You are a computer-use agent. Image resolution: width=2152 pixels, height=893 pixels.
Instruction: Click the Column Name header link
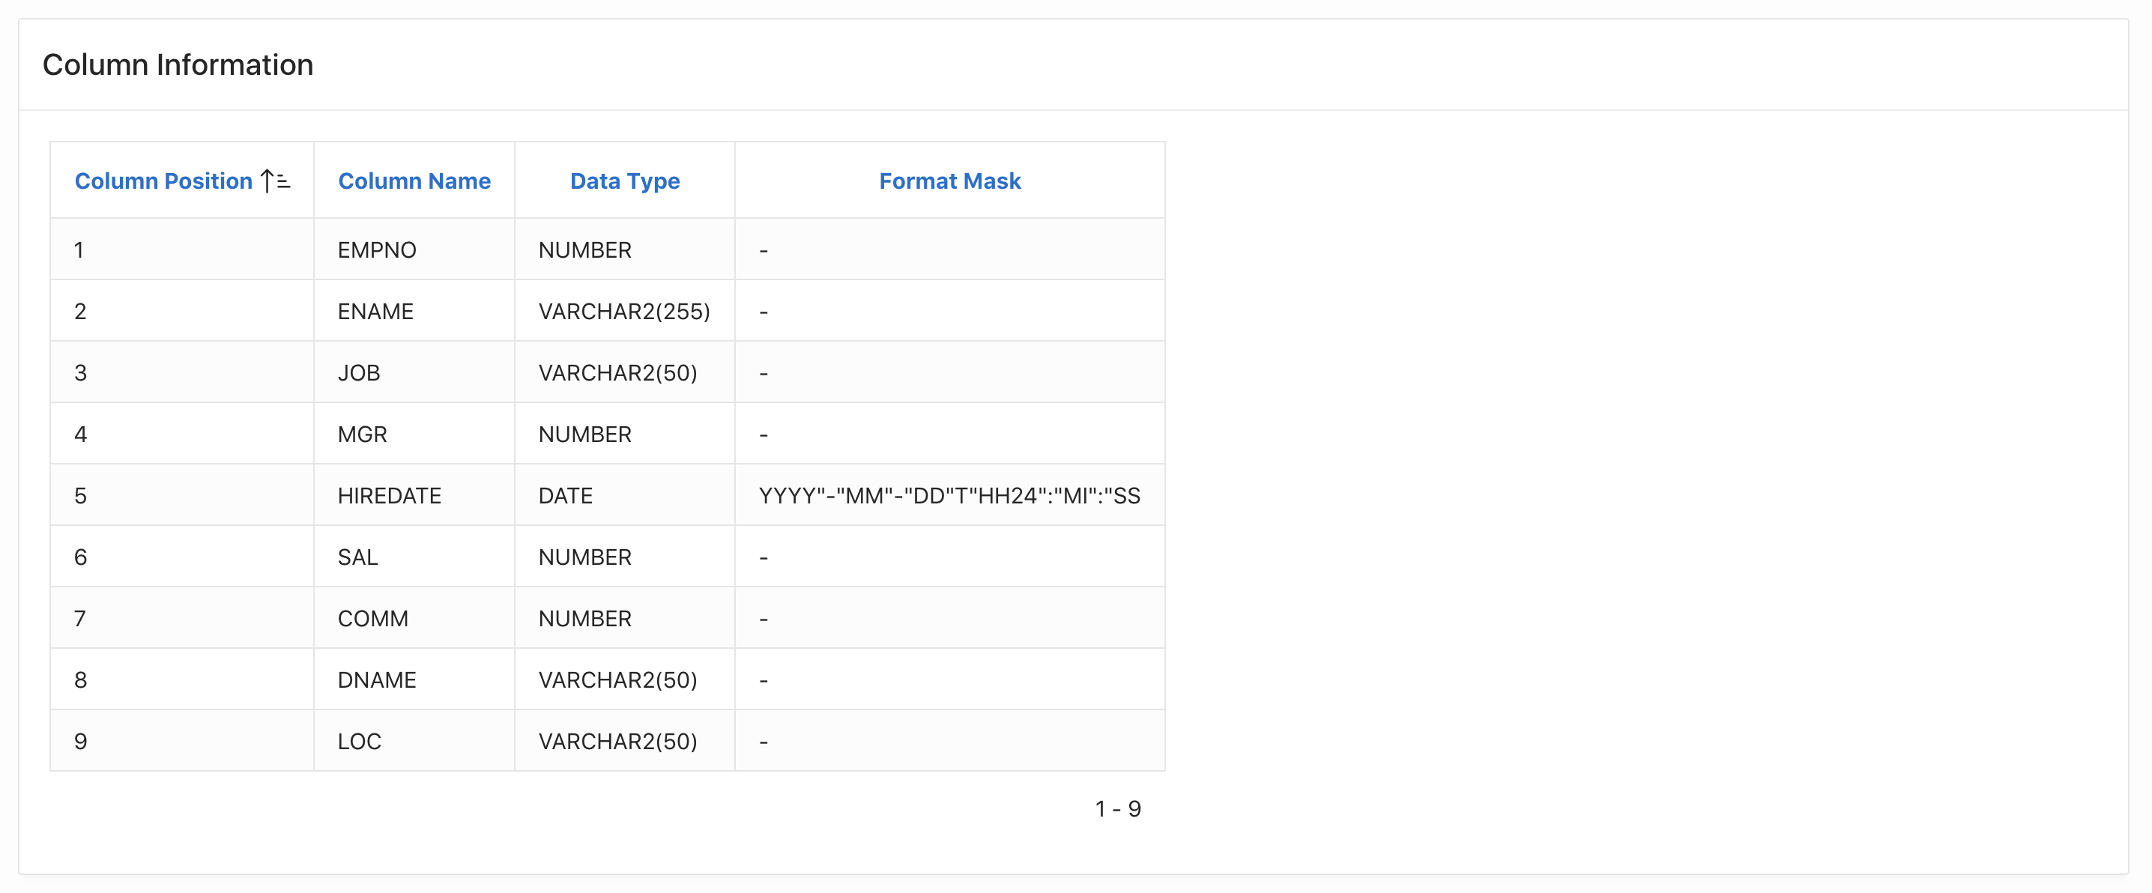click(414, 181)
